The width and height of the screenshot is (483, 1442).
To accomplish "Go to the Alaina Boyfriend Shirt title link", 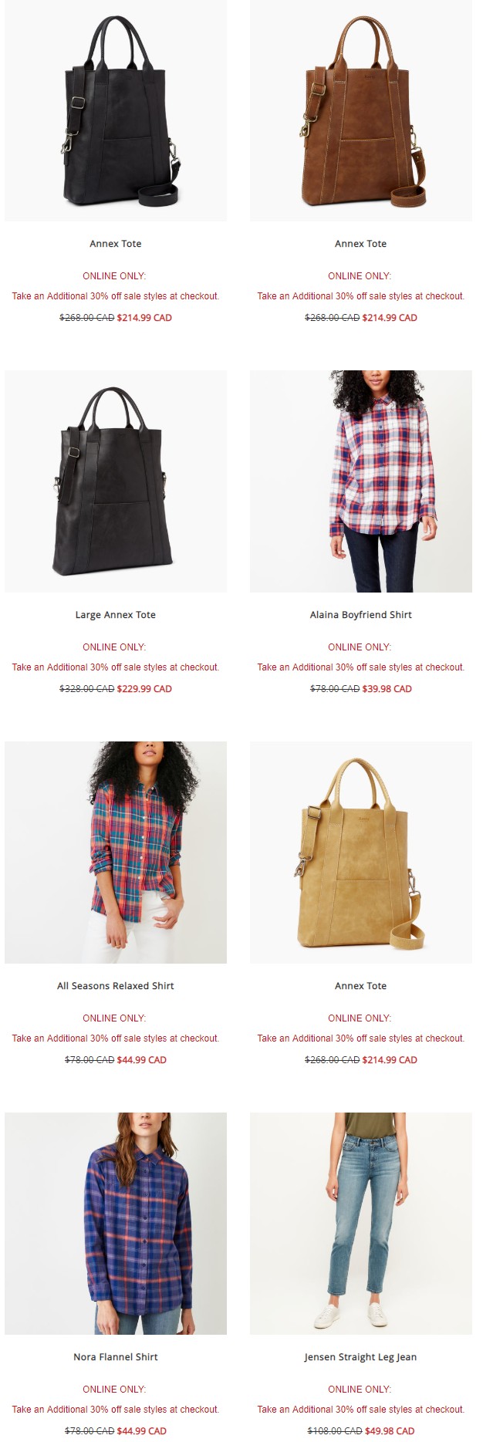I will click(361, 615).
